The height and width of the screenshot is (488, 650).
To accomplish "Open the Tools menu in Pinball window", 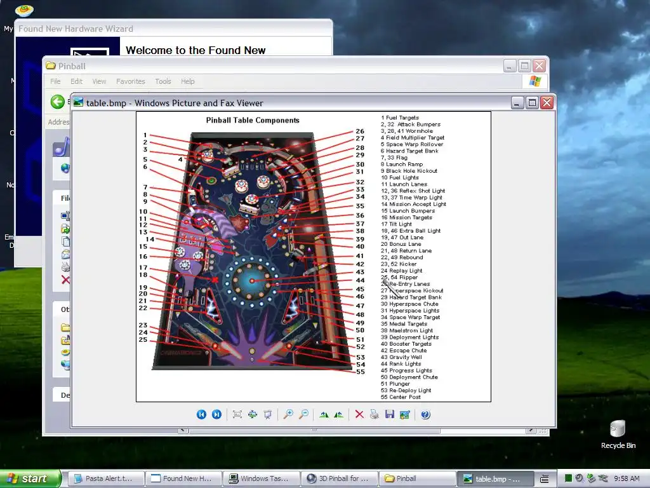I will coord(163,81).
